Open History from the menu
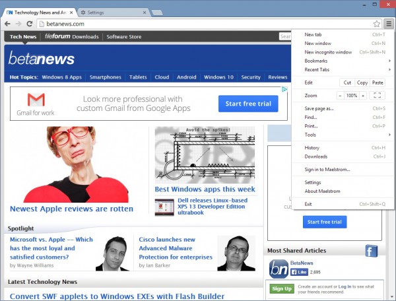 [x=343, y=148]
